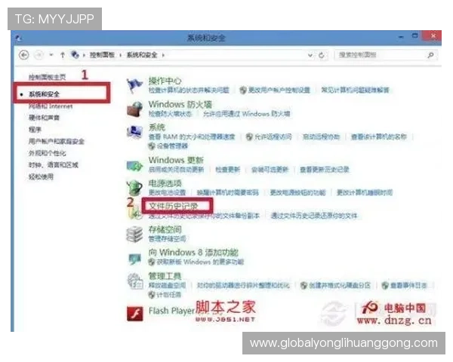Image resolution: width=453 pixels, height=362 pixels.
Task: Click 允许应用通过 Windows 防火墙 link
Action: pyautogui.click(x=246, y=114)
